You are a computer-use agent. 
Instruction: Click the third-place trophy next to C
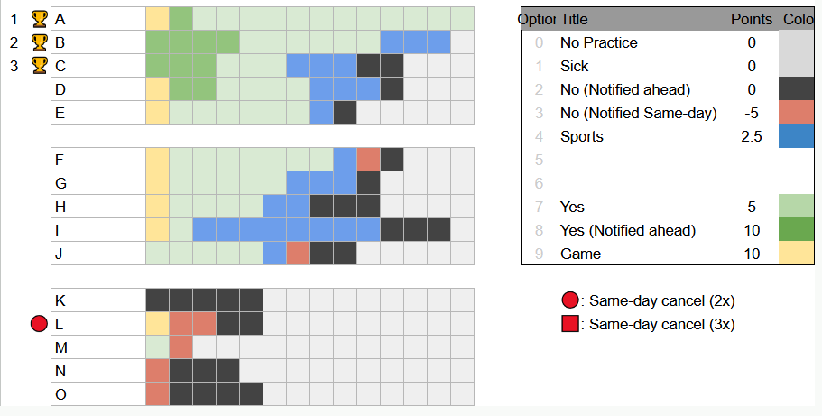click(x=40, y=66)
